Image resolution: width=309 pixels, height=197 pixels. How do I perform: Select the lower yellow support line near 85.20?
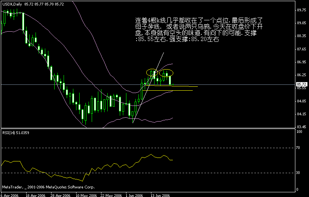click(167, 90)
